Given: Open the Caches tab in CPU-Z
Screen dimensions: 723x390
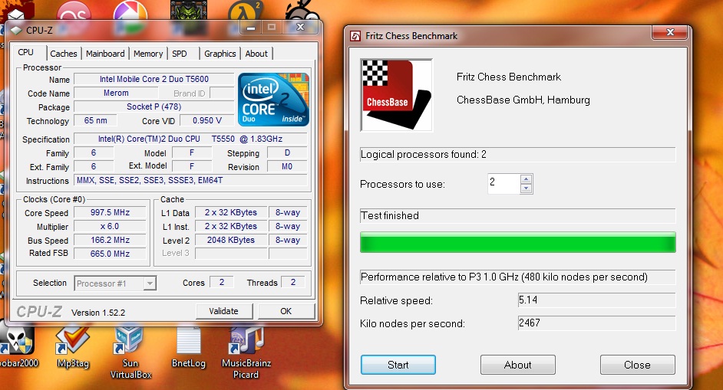Looking at the screenshot, I should tap(64, 54).
